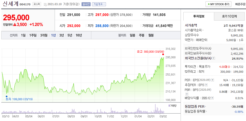Click the 하한가 204,500 text
Screen dimensions: 246x121
[x=121, y=26]
